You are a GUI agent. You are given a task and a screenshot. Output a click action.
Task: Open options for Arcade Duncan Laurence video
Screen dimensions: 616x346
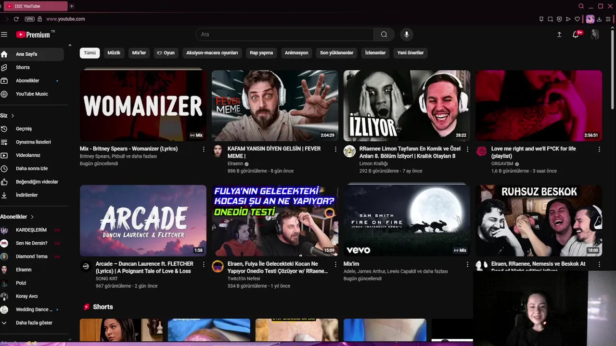[x=204, y=264]
